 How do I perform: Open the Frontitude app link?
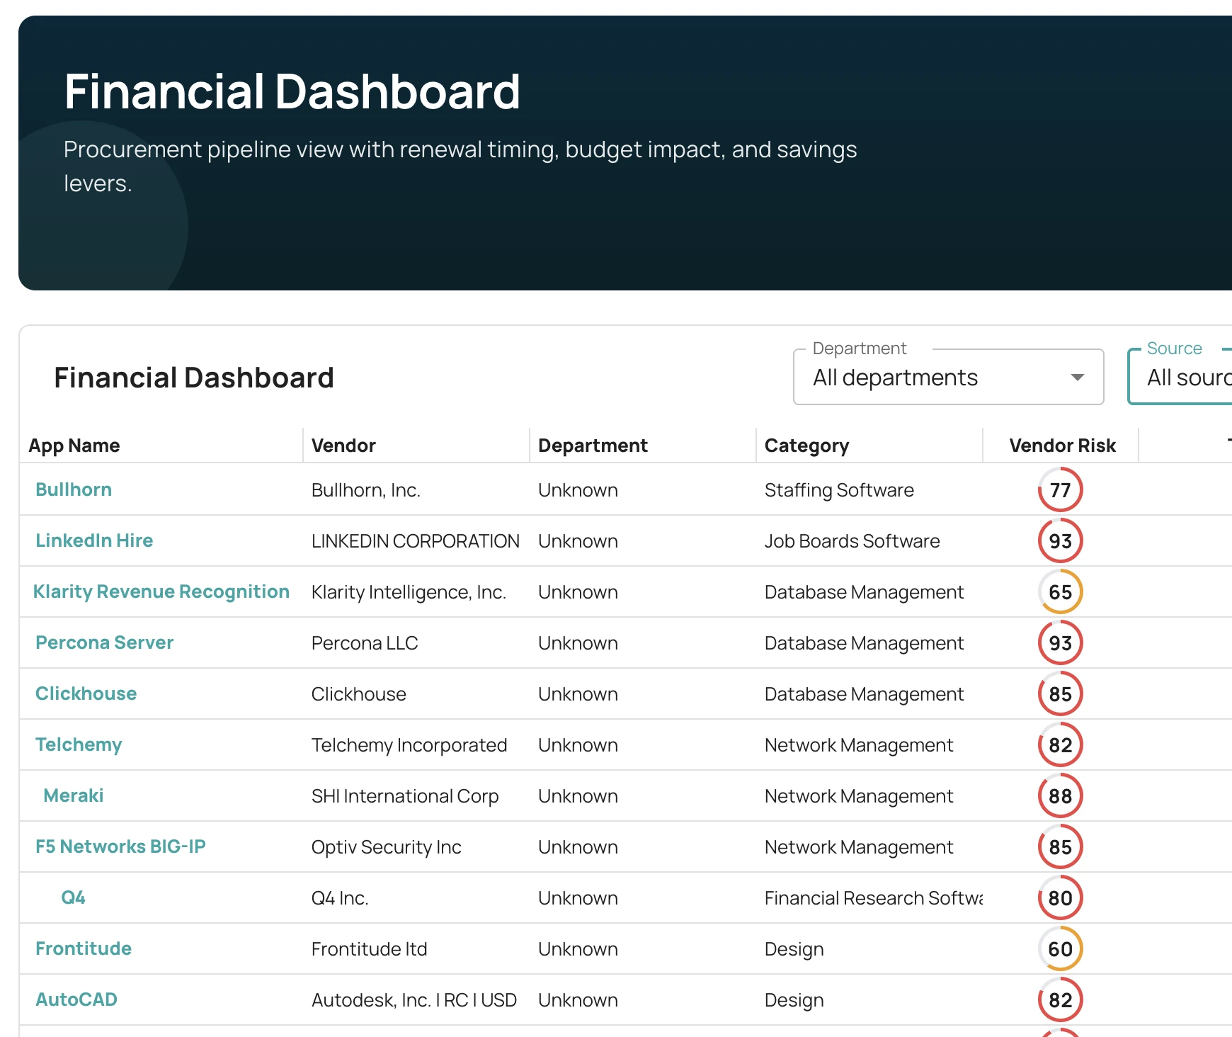click(84, 948)
